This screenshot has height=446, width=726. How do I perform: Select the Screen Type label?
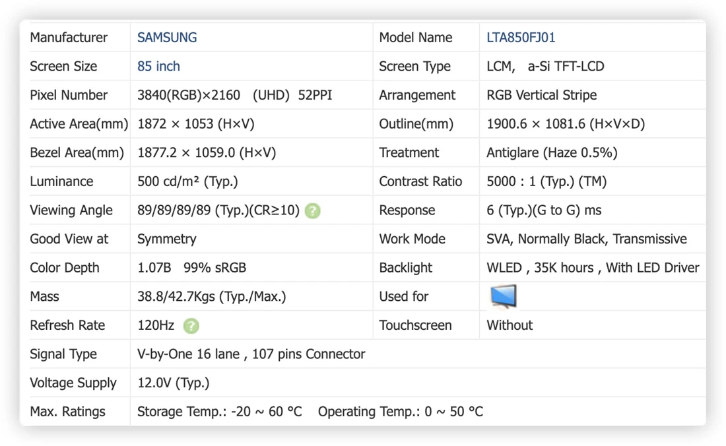pos(414,66)
